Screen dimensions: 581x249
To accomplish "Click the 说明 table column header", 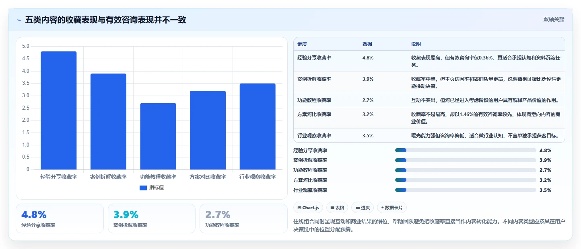I will click(416, 44).
